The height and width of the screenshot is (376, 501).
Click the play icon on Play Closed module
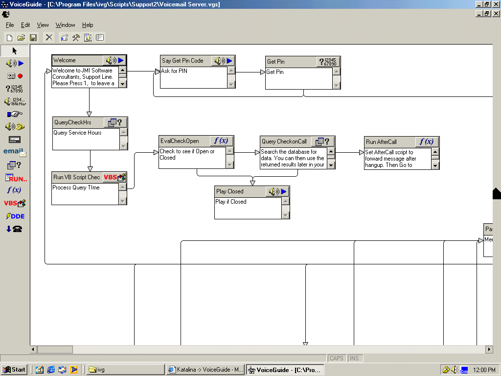[278, 191]
